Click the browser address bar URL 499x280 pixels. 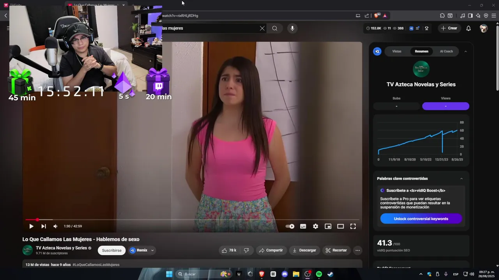[x=180, y=16]
